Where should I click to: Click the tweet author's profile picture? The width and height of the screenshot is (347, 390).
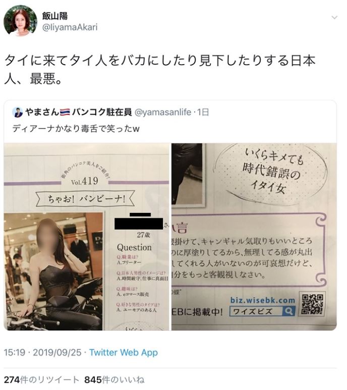pyautogui.click(x=20, y=21)
